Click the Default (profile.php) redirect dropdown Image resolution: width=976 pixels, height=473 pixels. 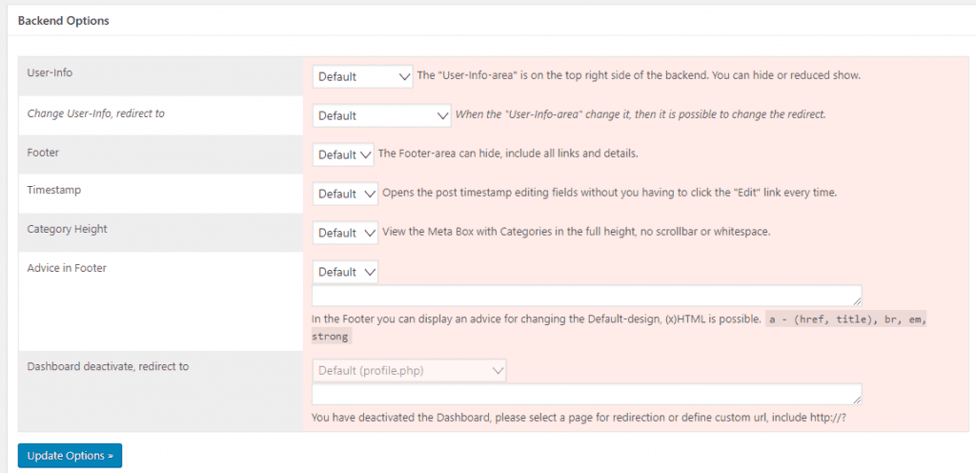[x=409, y=370]
